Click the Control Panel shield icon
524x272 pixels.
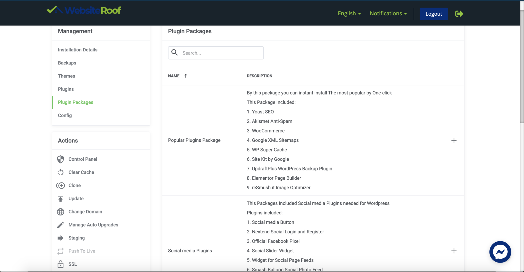click(x=60, y=159)
